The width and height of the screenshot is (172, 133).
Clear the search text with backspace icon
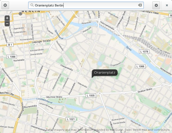click(140, 5)
